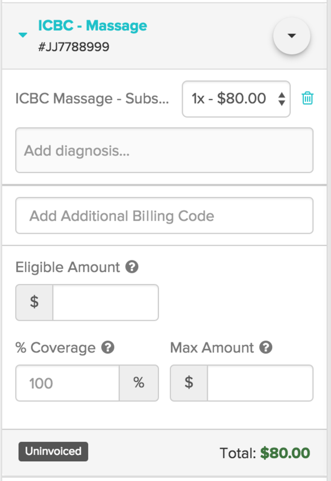Click the teal chevron beside ICBC - Massage

pos(22,34)
